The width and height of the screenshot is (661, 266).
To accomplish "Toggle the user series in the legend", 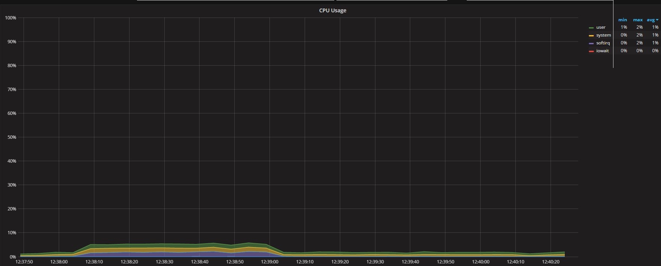I will (x=601, y=27).
